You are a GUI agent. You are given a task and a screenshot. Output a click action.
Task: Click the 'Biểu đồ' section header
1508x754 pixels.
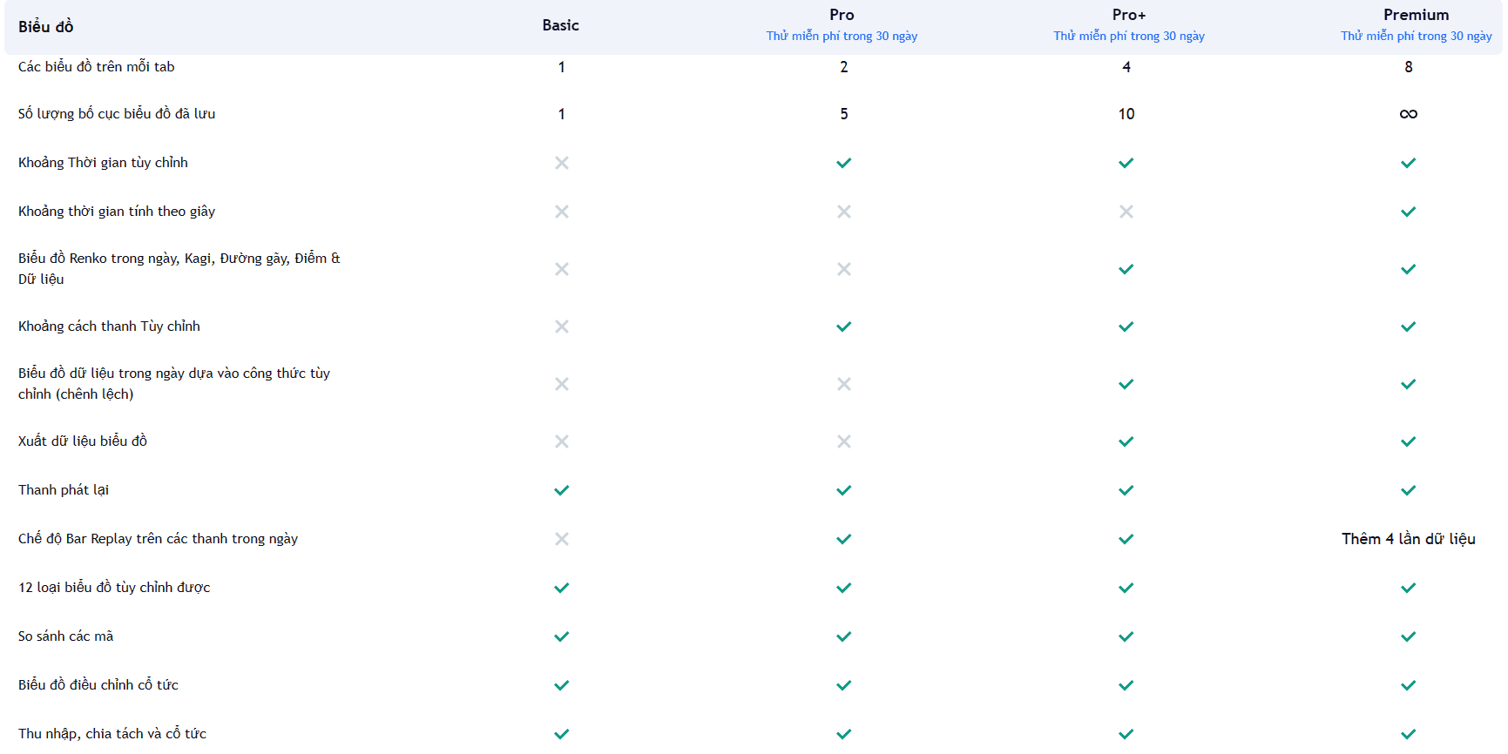click(46, 26)
